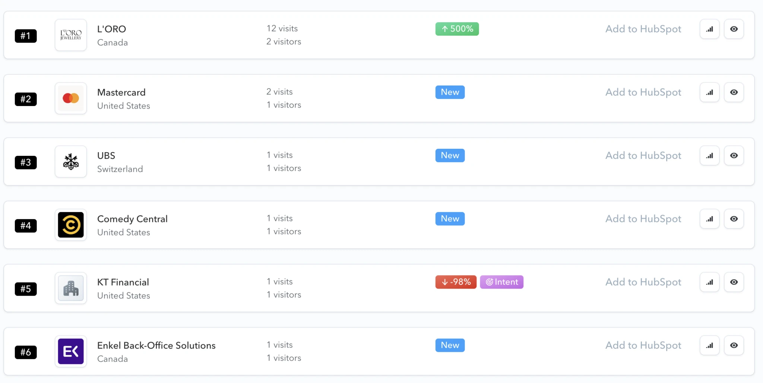Open the analytics chart icon for L'ORO
The image size is (763, 383).
pos(709,29)
